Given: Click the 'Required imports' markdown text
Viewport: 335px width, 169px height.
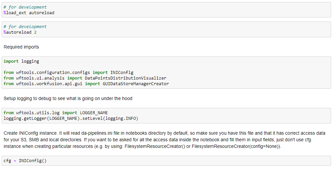Looking at the screenshot, I should point(21,47).
